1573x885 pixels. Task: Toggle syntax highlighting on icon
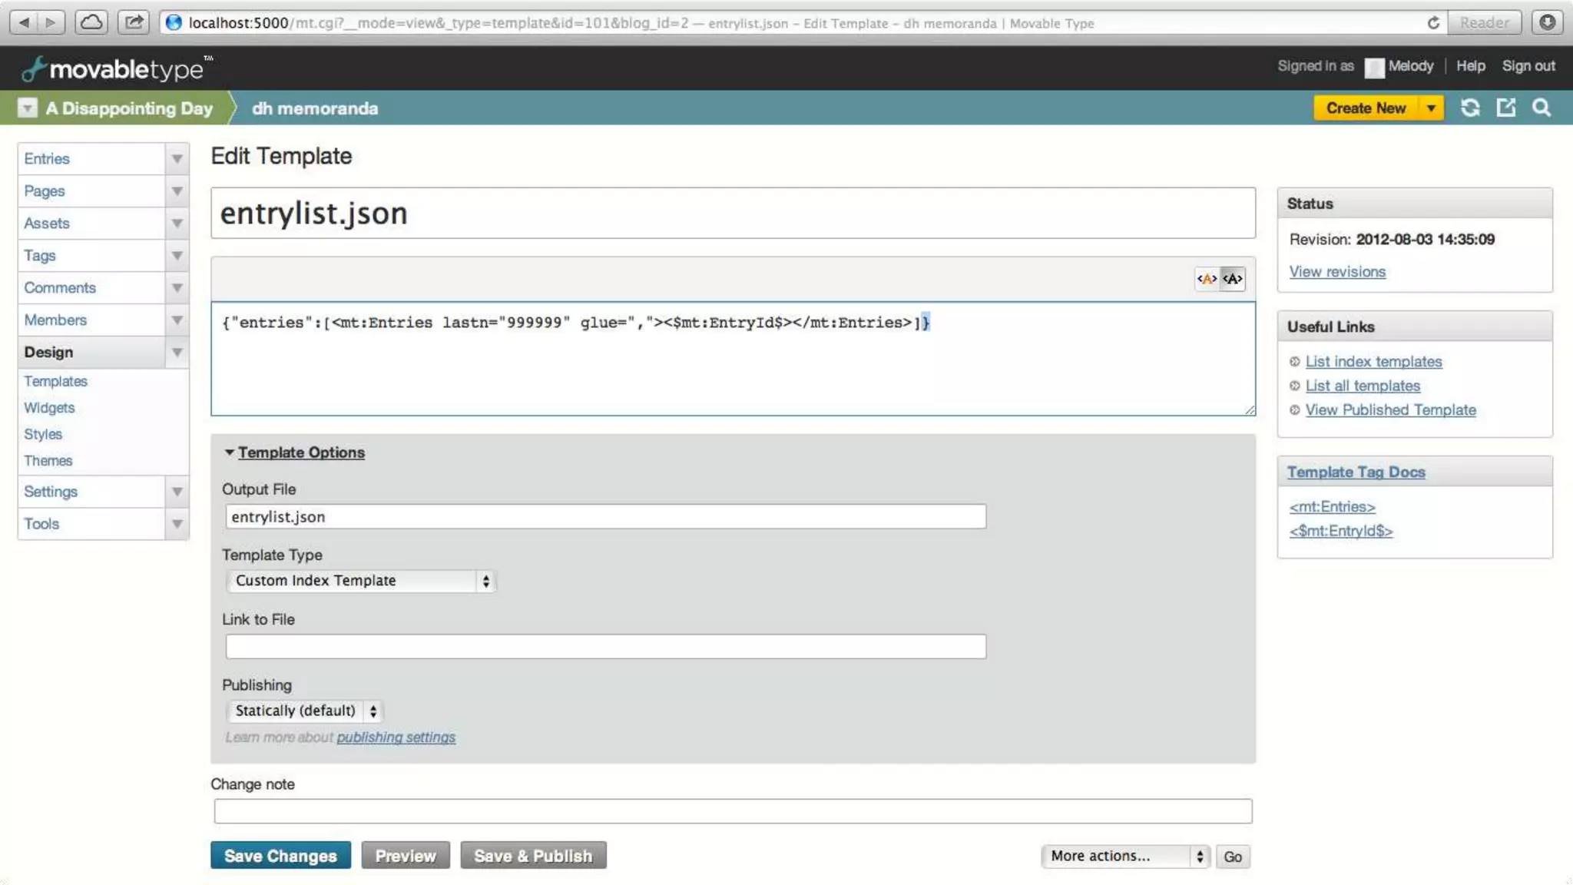[1207, 279]
